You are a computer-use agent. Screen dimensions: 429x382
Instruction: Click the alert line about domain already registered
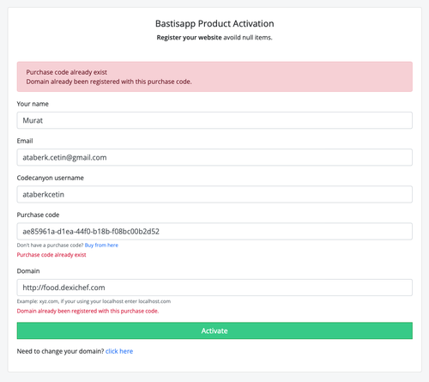click(109, 82)
